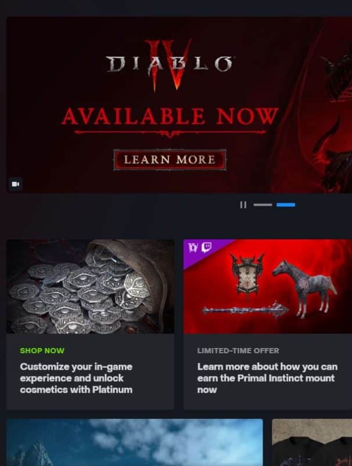Open the mountain sky image card
This screenshot has height=466, width=352.
click(135, 443)
